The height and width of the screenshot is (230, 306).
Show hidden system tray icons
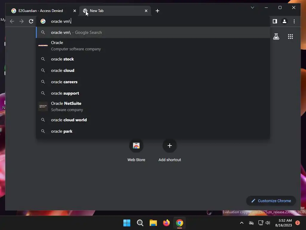point(241,223)
